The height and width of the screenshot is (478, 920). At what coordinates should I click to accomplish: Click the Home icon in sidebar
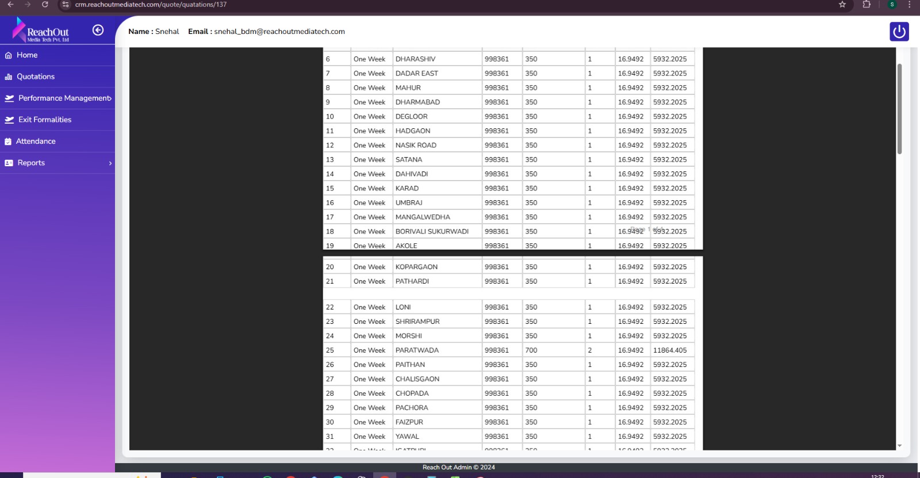tap(9, 56)
